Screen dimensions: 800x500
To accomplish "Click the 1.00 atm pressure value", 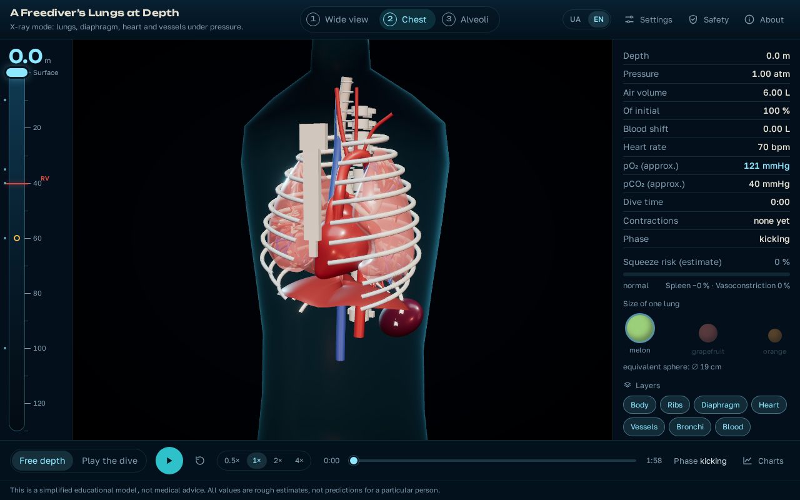I will pyautogui.click(x=771, y=74).
